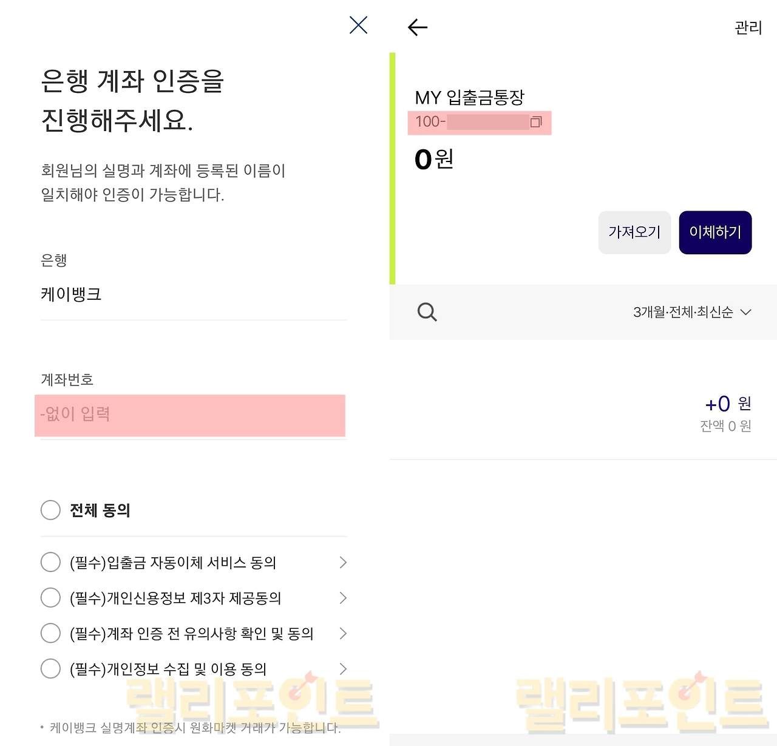
Task: Copy the account number with copy icon
Action: pyautogui.click(x=535, y=122)
